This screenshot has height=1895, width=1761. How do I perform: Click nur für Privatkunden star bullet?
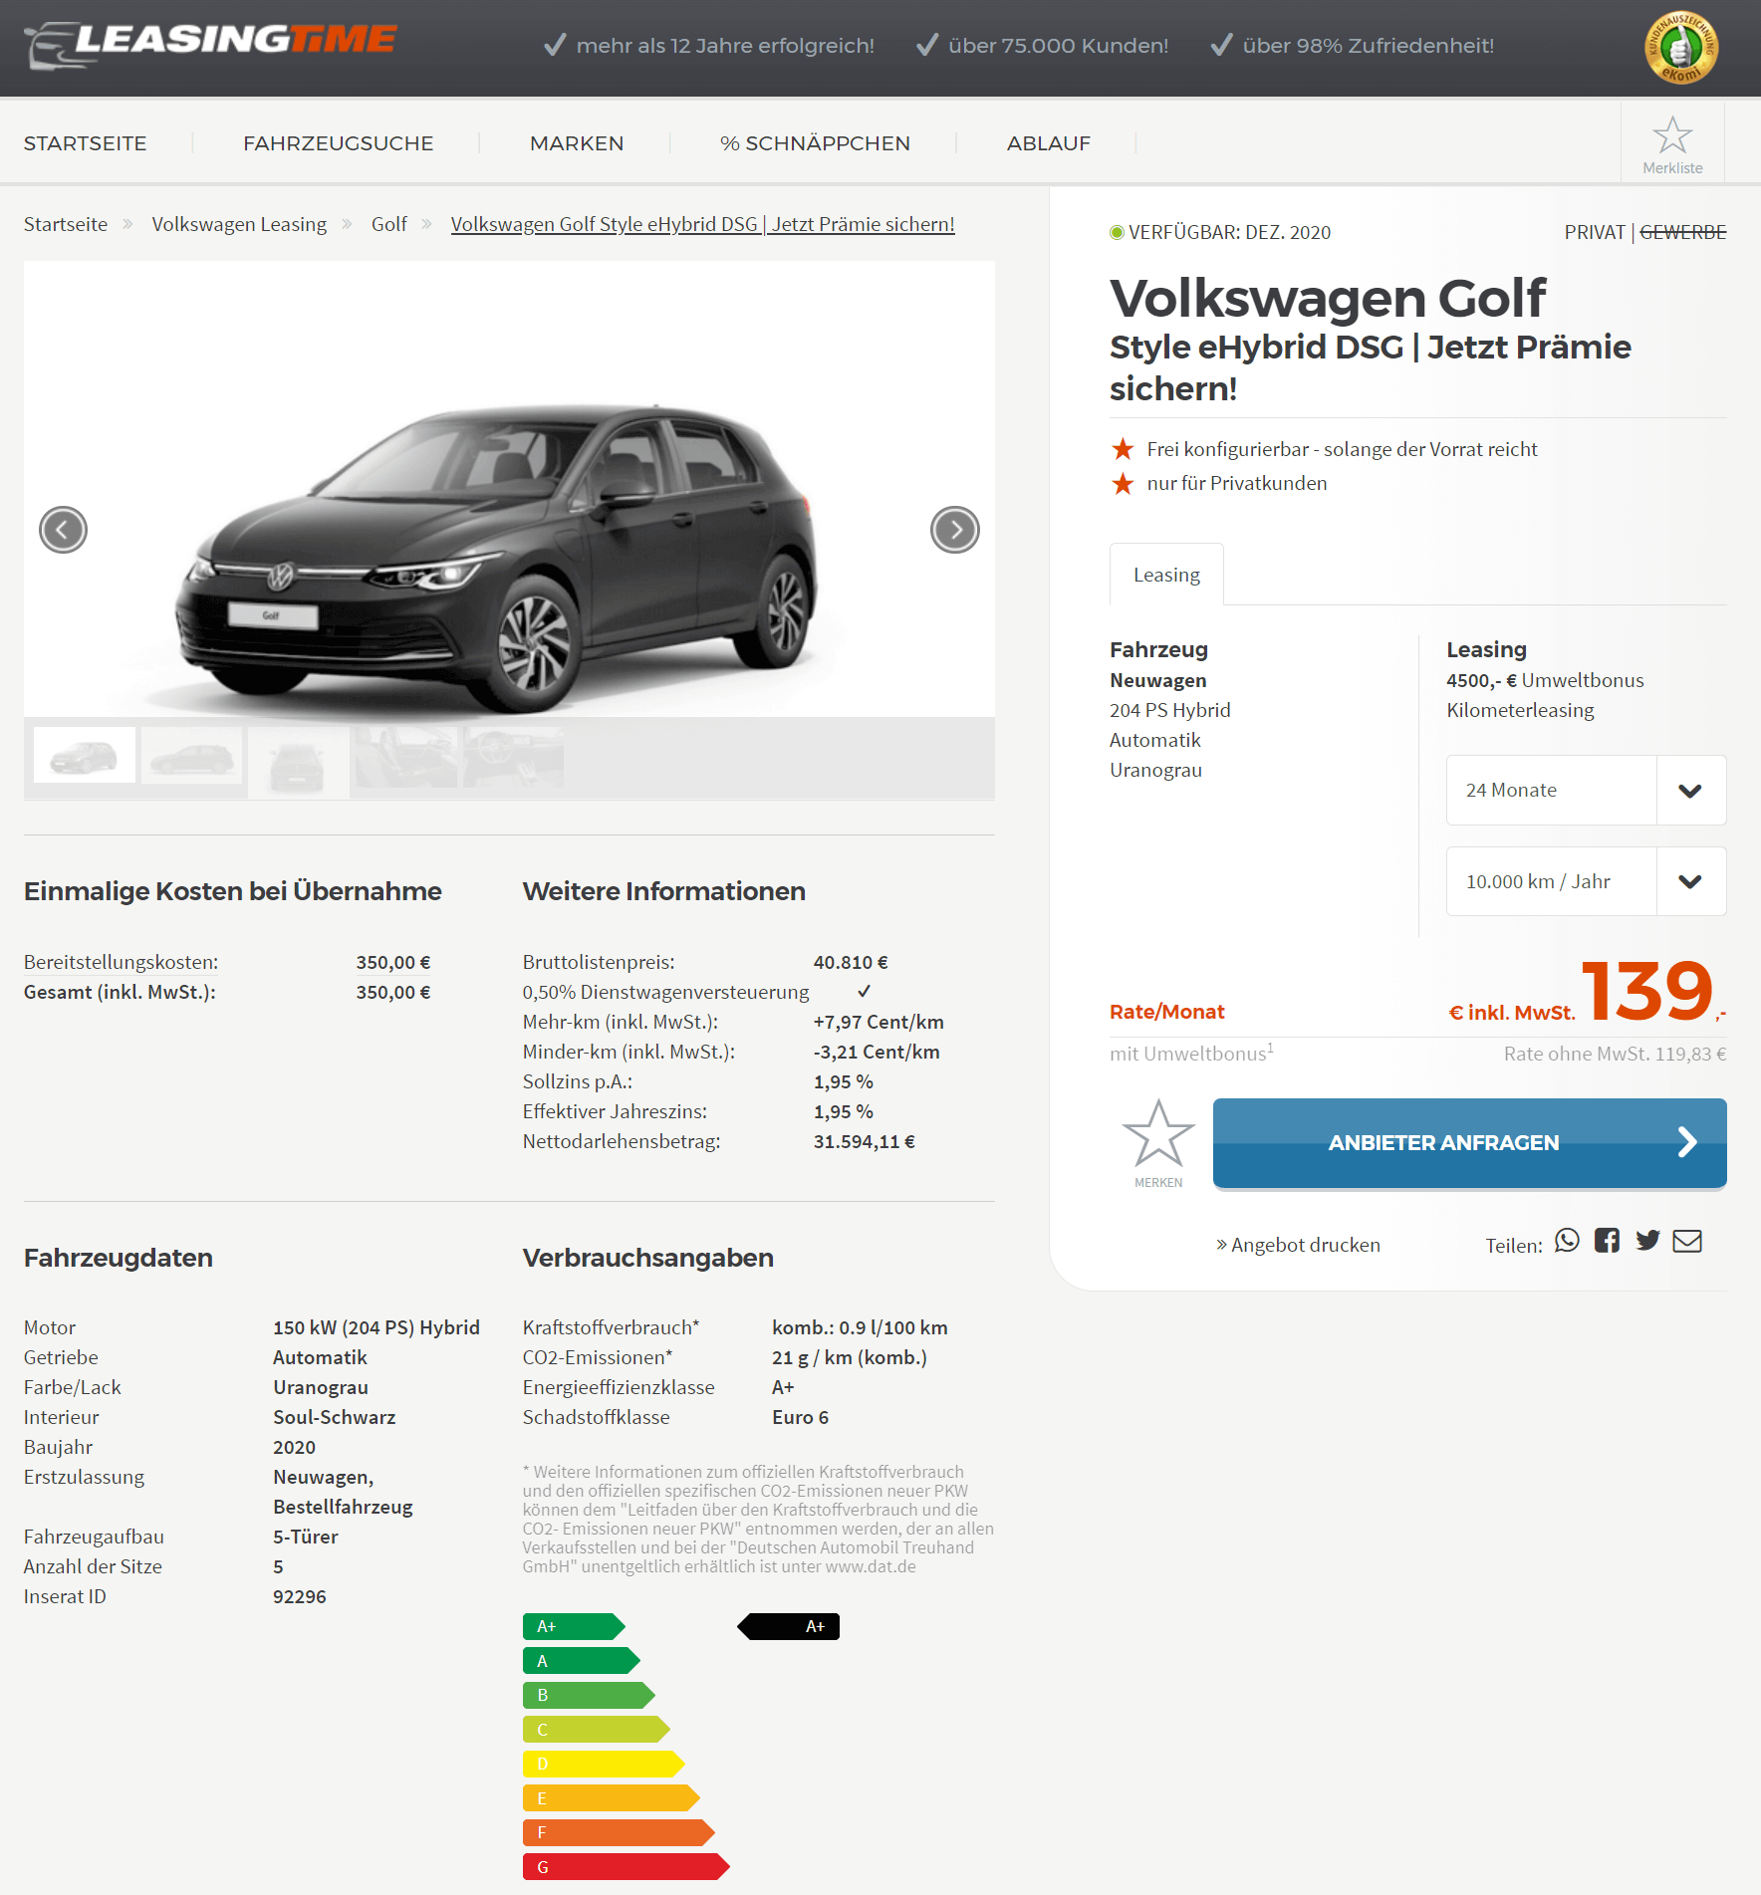tap(1123, 484)
